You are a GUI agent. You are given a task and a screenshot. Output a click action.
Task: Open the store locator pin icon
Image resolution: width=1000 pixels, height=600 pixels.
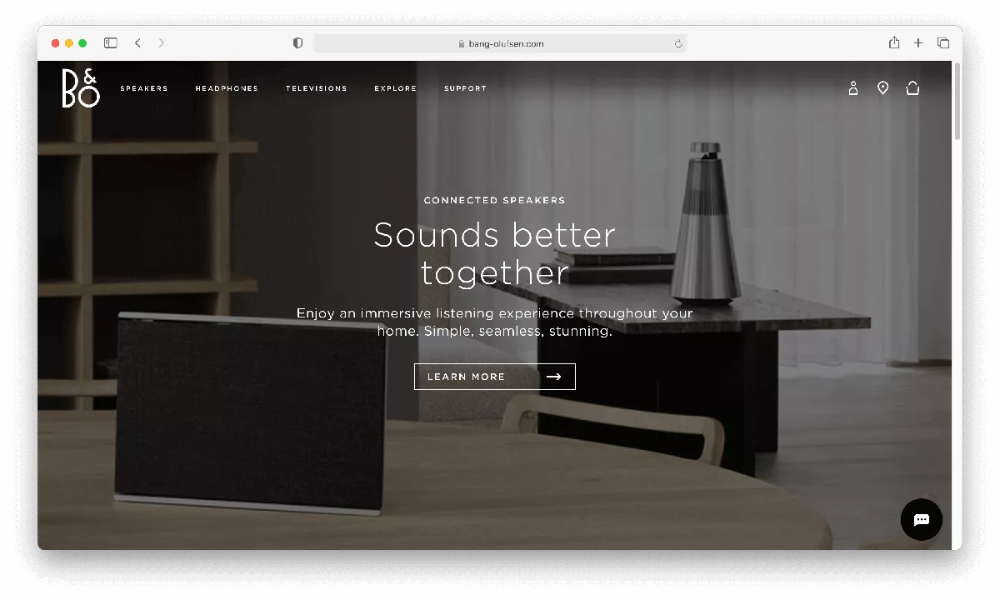(x=882, y=88)
